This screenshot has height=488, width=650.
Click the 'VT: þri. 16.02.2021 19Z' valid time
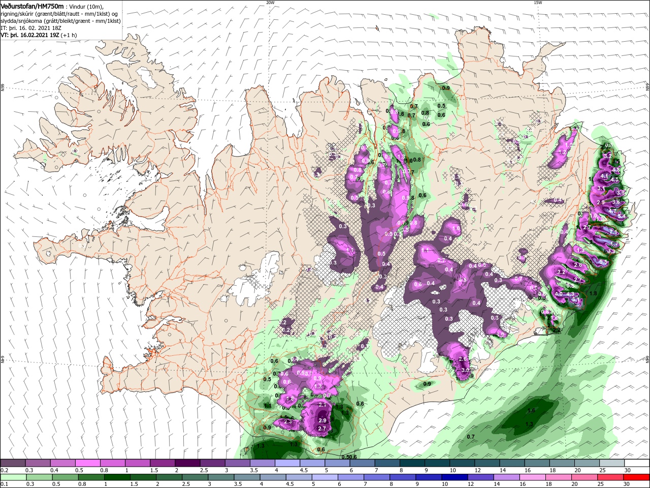[x=39, y=35]
